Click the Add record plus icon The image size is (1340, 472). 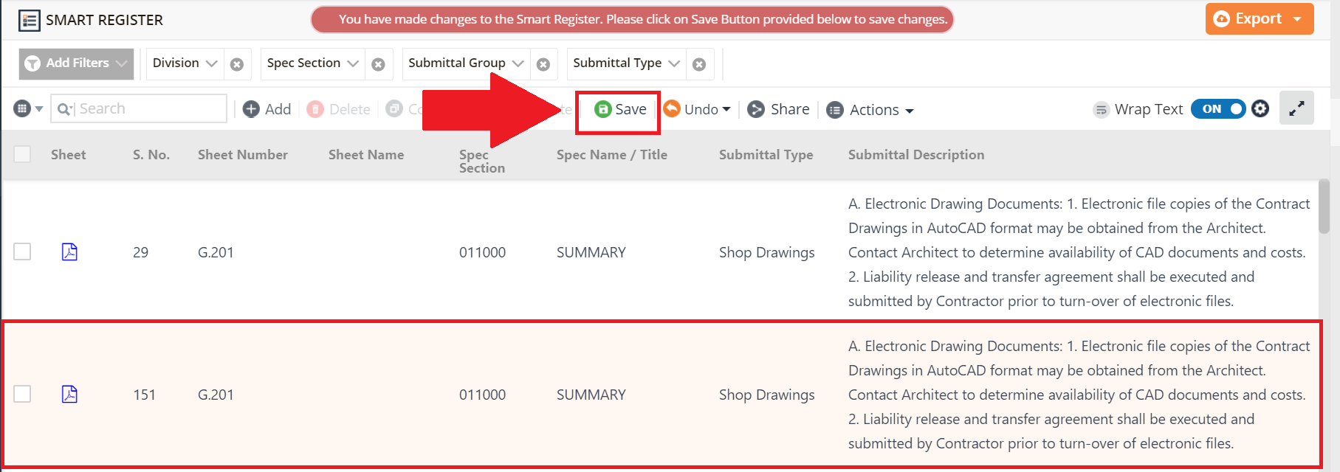[x=252, y=109]
